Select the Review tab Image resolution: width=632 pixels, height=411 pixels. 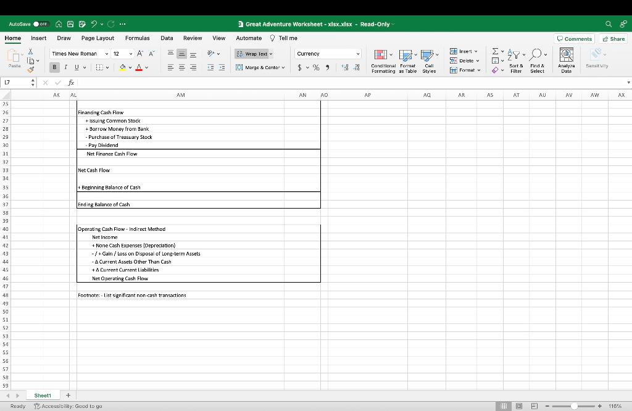pyautogui.click(x=193, y=38)
